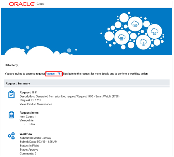The height and width of the screenshot is (157, 174).
Task: Click the cloud server icon in banner
Action: 135,24
